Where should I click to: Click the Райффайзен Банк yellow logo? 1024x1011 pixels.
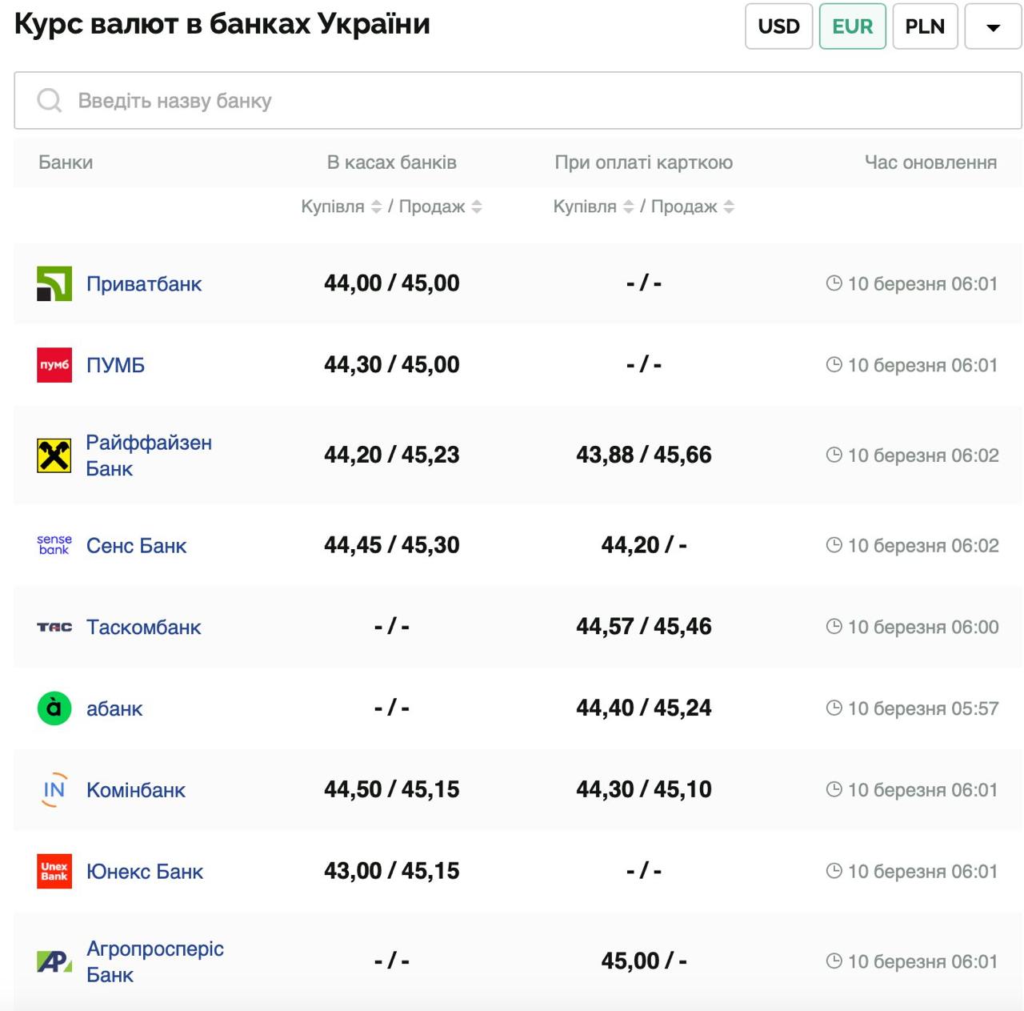coord(54,455)
